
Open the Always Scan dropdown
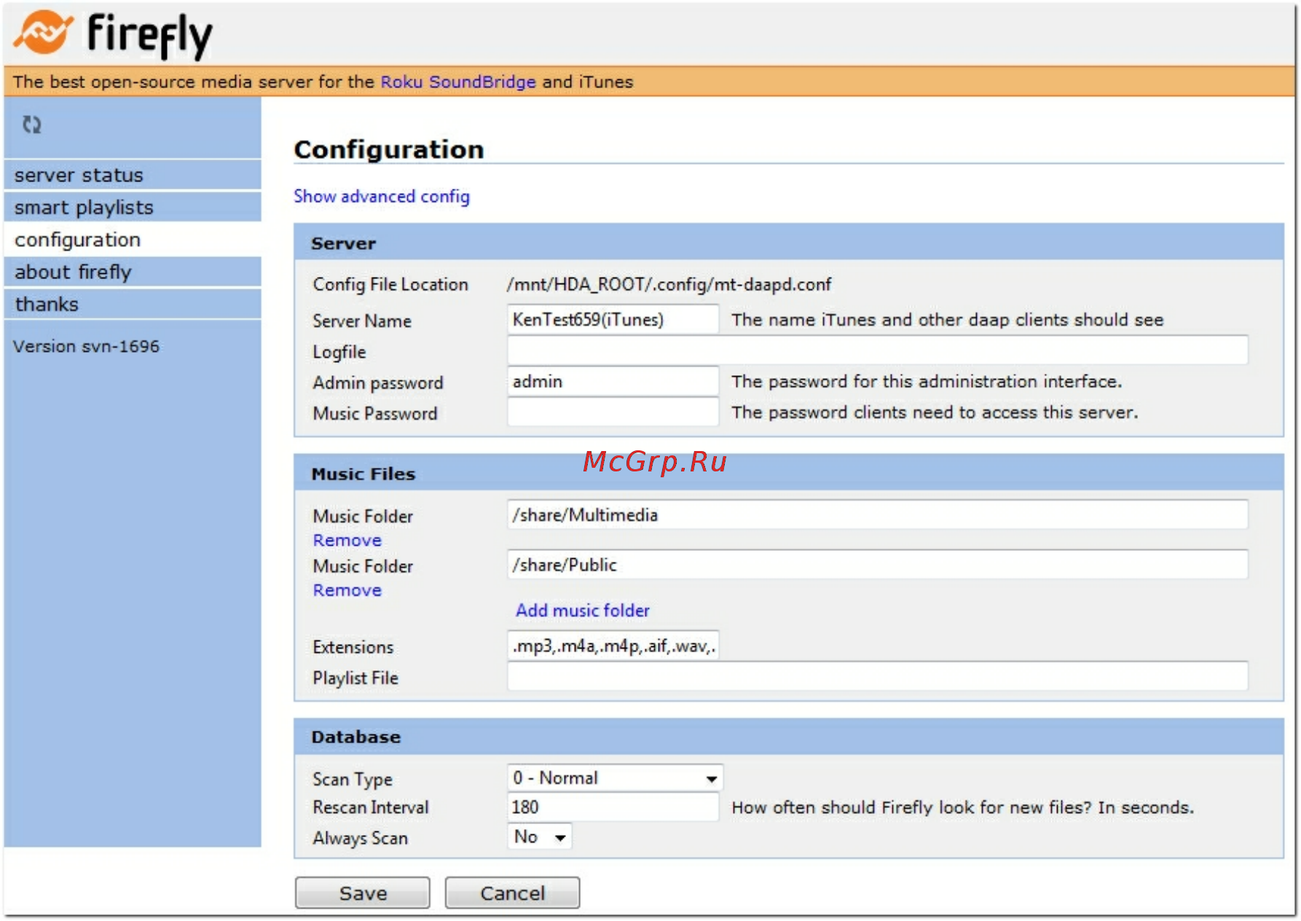pyautogui.click(x=539, y=836)
